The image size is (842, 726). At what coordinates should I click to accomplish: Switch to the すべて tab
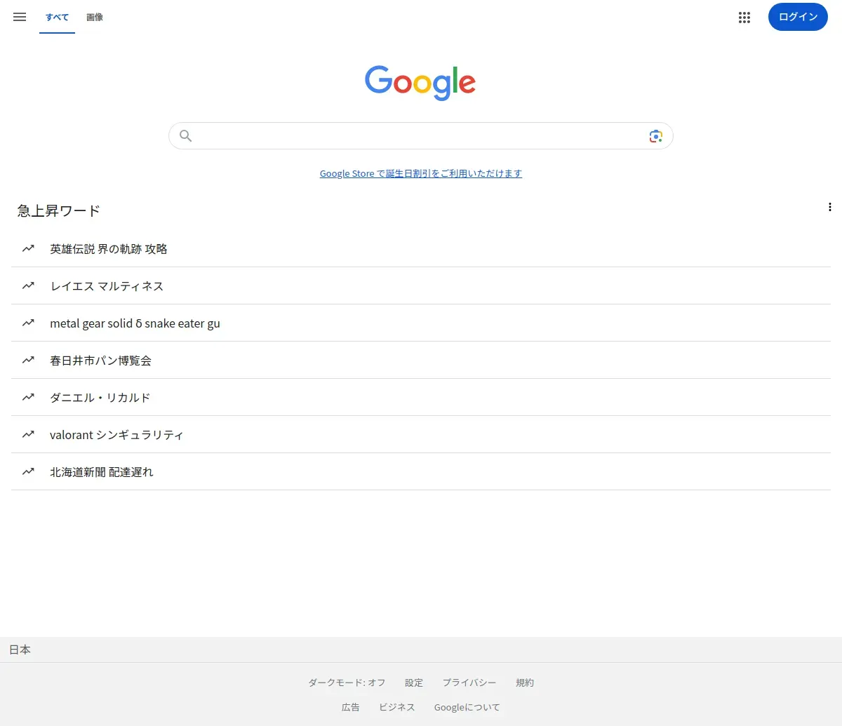click(x=57, y=18)
